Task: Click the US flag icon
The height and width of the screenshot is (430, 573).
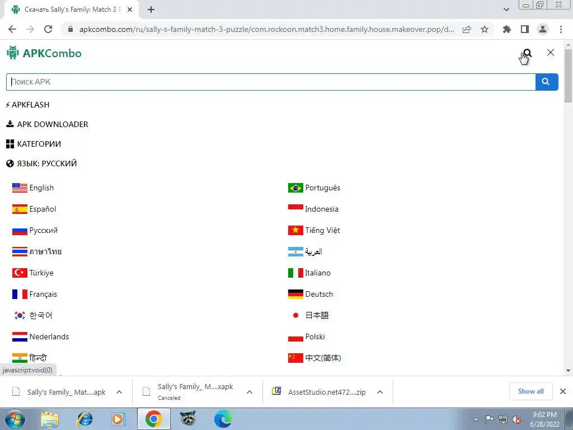Action: (20, 188)
